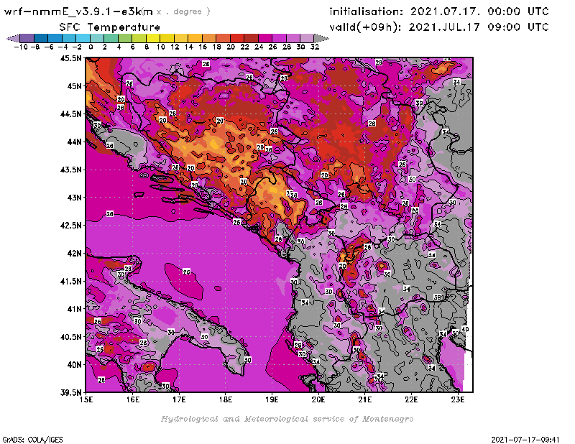The image size is (575, 444).
Task: Click the '41N' latitude axis label
Action: 74,309
